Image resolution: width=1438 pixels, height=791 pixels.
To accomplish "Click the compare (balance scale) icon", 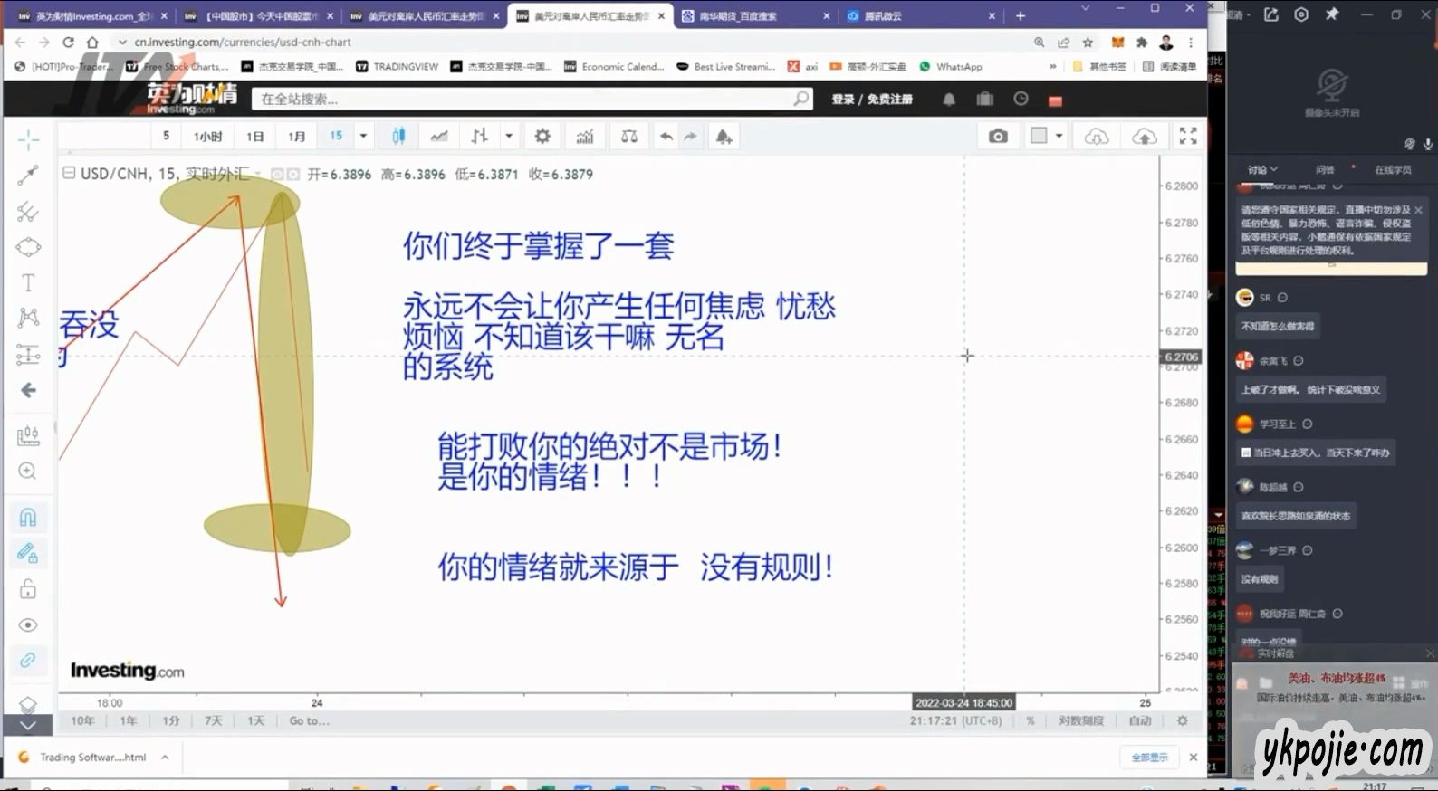I will (x=629, y=137).
